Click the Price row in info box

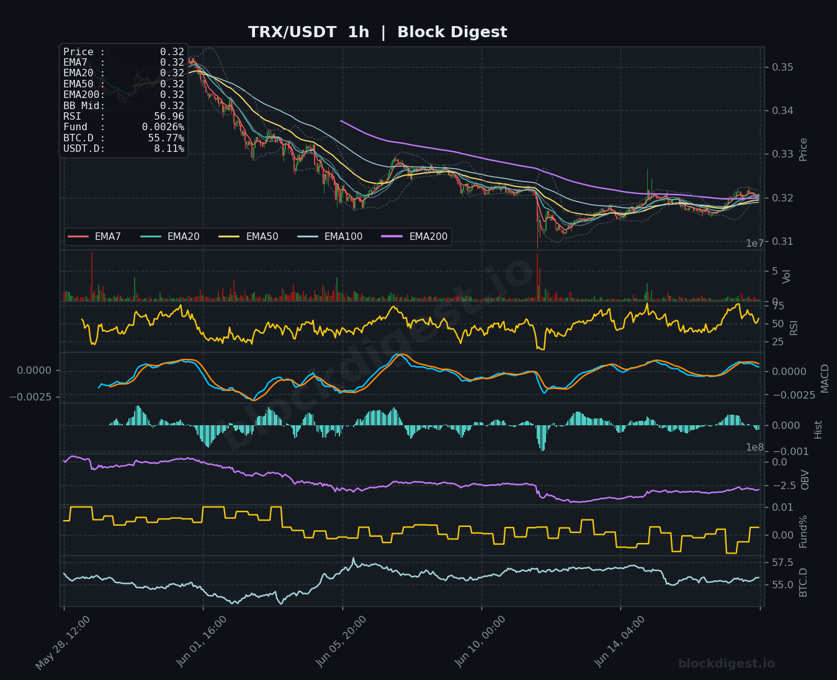click(x=123, y=52)
